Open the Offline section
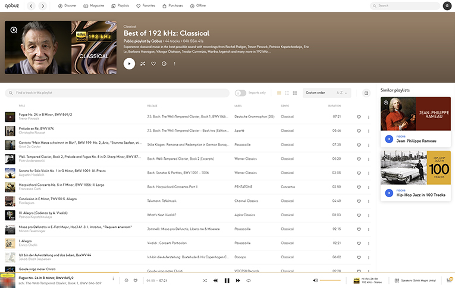Viewport: 455px width, 288px height. (x=198, y=6)
